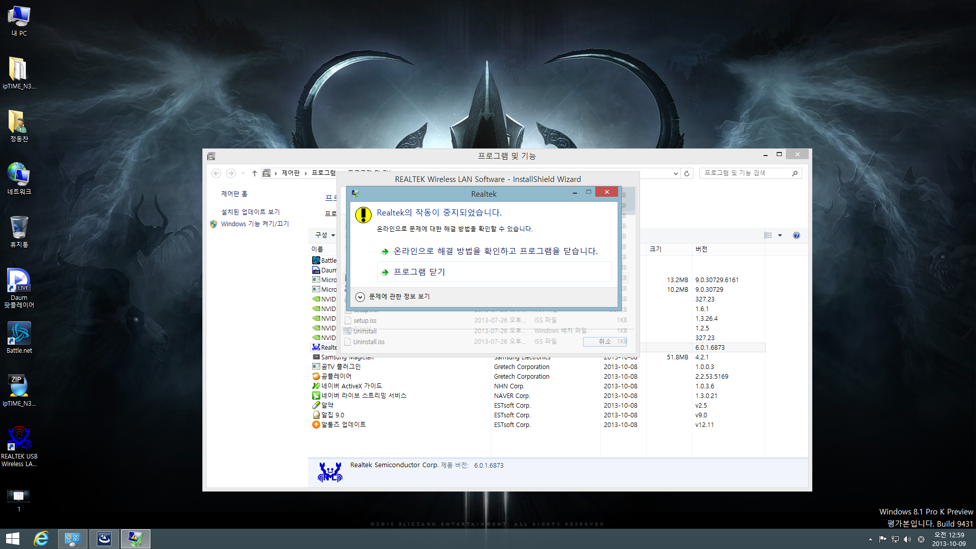Click the refresh button beside the address bar
The width and height of the screenshot is (976, 549).
(687, 173)
